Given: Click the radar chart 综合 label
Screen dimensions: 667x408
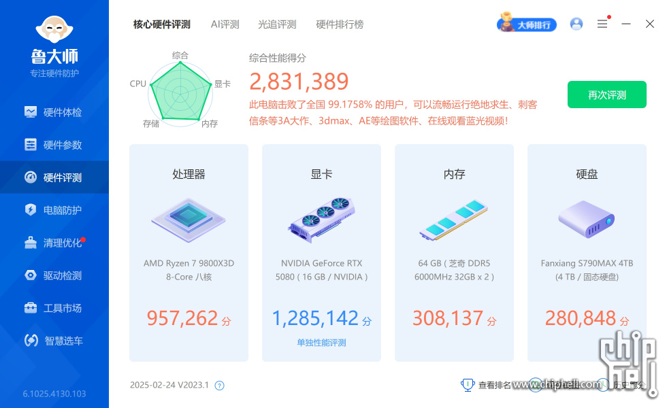Looking at the screenshot, I should (180, 55).
